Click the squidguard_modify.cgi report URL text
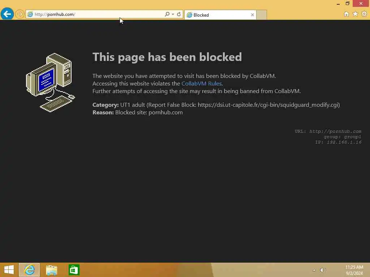The width and height of the screenshot is (370, 277). [268, 105]
